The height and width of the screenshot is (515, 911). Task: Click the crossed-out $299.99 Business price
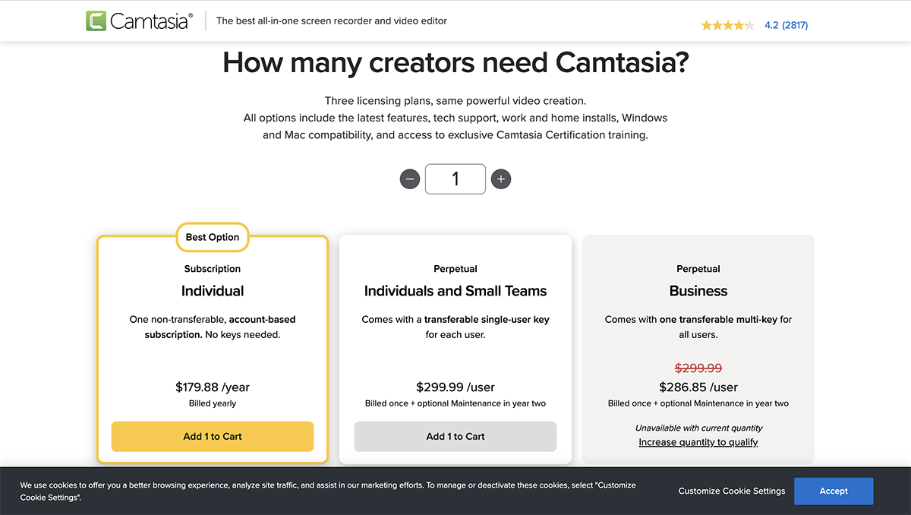(x=698, y=368)
